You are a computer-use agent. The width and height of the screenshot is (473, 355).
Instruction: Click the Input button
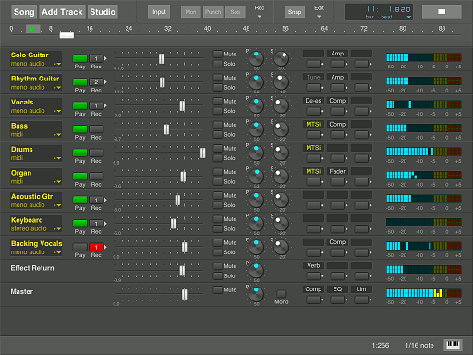click(159, 12)
